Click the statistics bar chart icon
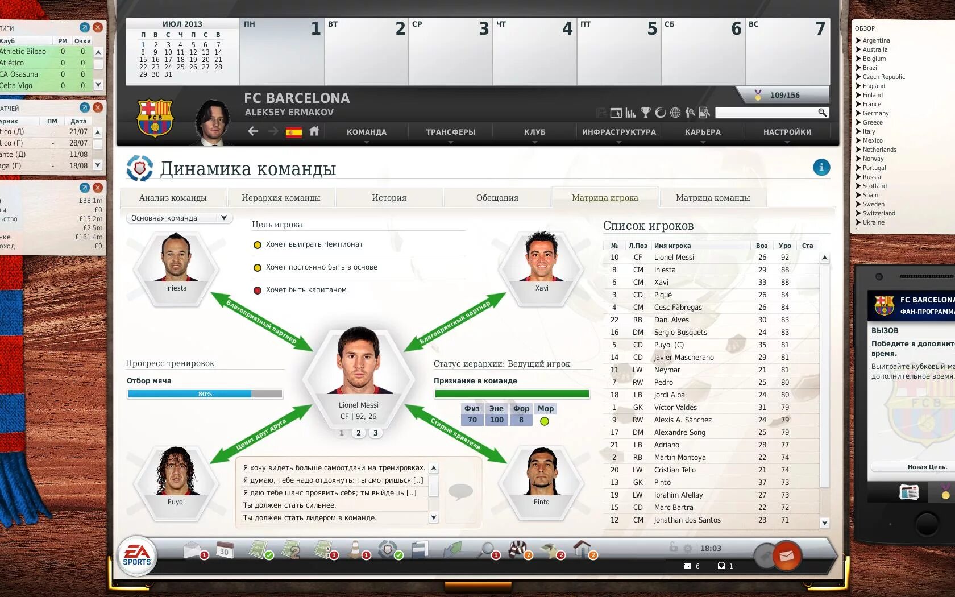Image resolution: width=955 pixels, height=597 pixels. (x=630, y=113)
